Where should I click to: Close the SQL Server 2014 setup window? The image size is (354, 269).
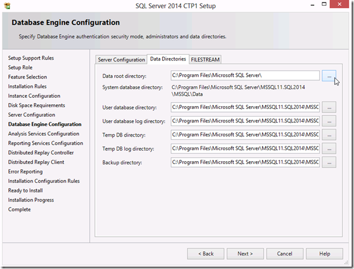[x=339, y=4]
